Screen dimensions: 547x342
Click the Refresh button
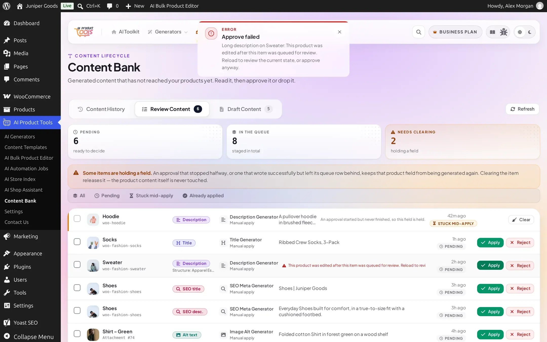pyautogui.click(x=522, y=109)
